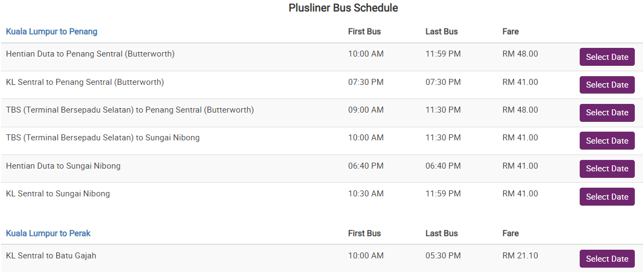Select Date for KL Sentral to Batu Gajah
This screenshot has height=272, width=643.
click(606, 259)
